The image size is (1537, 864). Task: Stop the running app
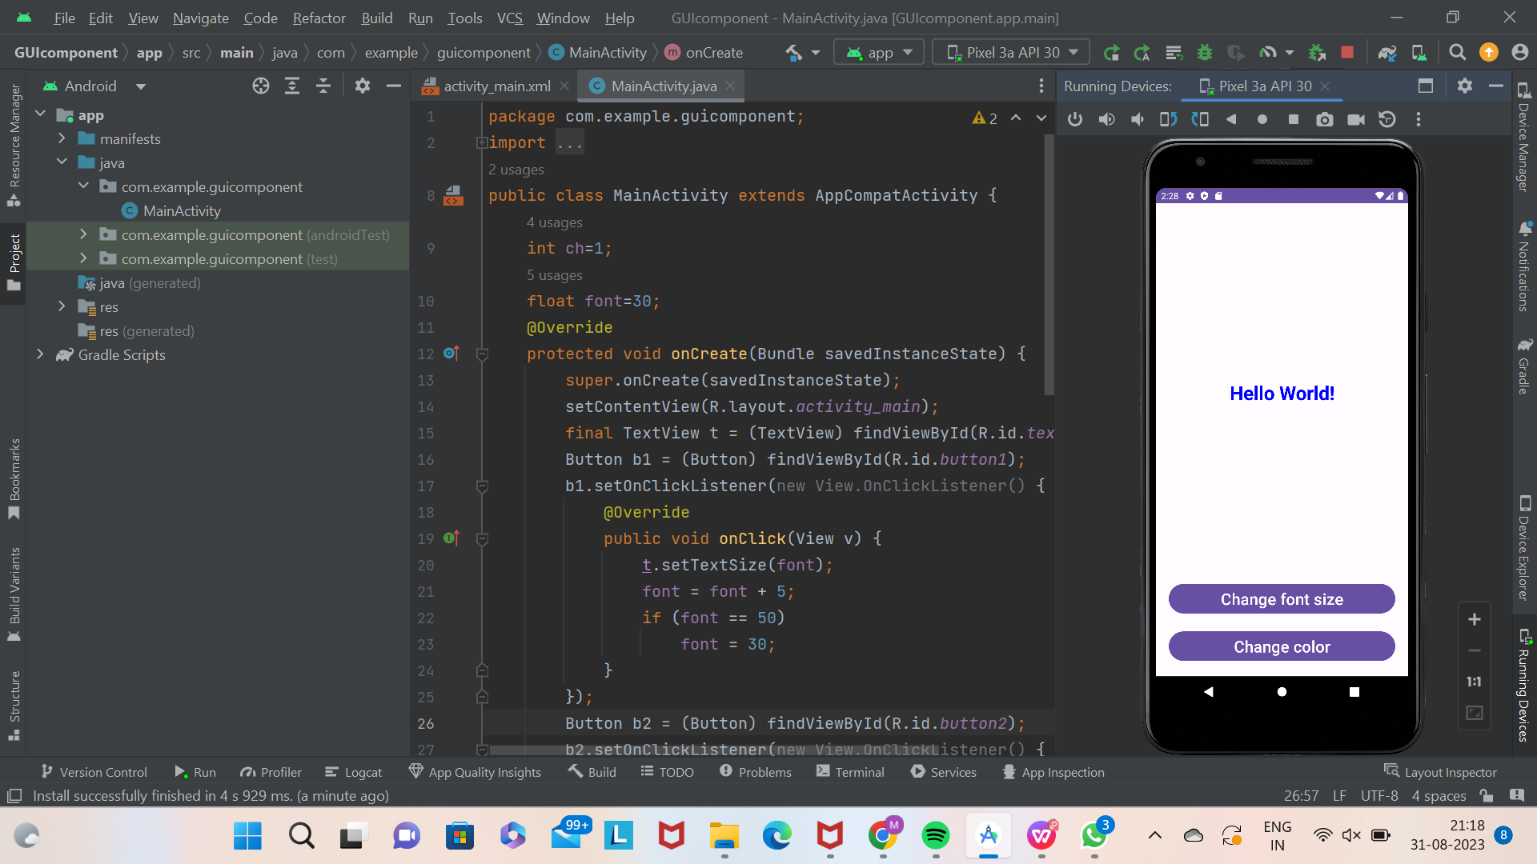click(x=1347, y=52)
